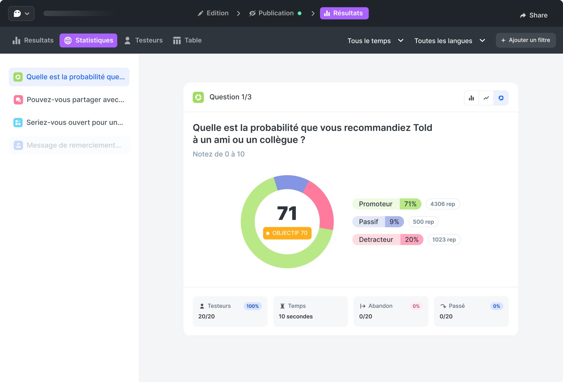Click the hourglass Temps icon

283,306
